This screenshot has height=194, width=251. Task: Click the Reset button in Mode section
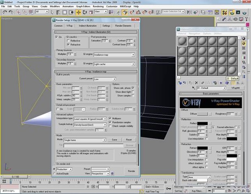[128, 139]
